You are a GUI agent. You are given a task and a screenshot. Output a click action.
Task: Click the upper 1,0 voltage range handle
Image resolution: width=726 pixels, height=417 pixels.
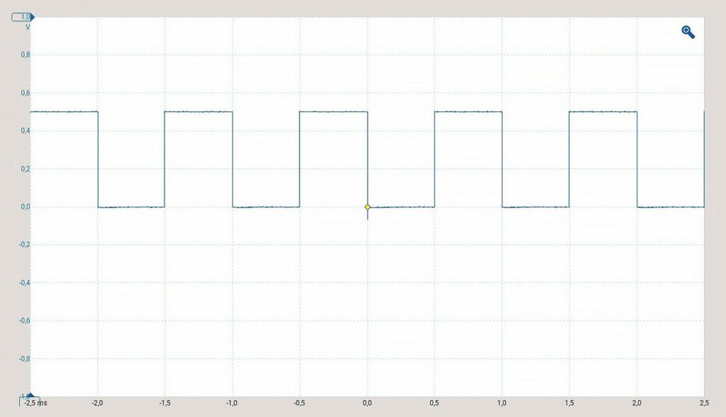[23, 16]
